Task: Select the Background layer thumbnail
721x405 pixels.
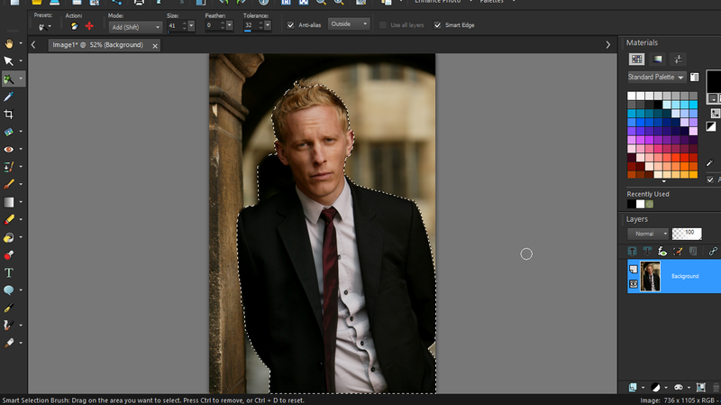Action: click(650, 276)
